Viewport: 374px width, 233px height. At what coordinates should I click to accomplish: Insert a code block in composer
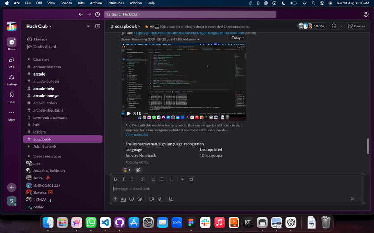pyautogui.click(x=191, y=179)
